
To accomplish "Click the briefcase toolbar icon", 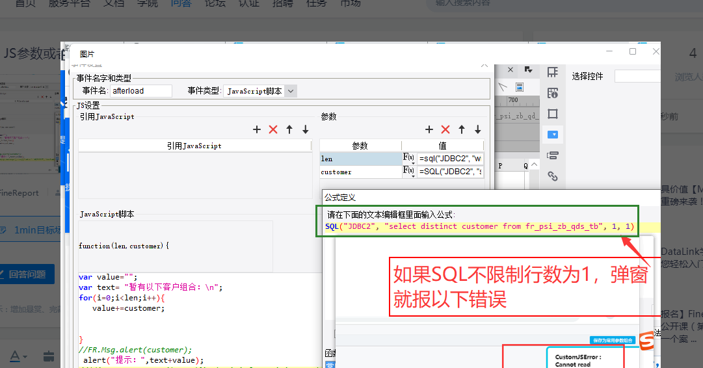I will point(48,356).
